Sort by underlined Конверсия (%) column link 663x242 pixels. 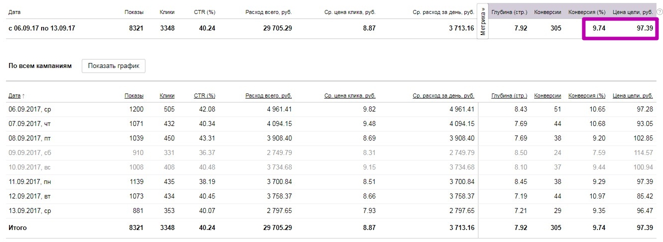tap(587, 95)
